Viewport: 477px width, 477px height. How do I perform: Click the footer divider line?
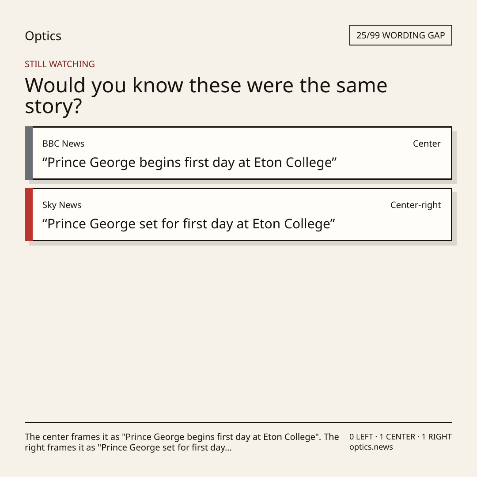coord(238,422)
